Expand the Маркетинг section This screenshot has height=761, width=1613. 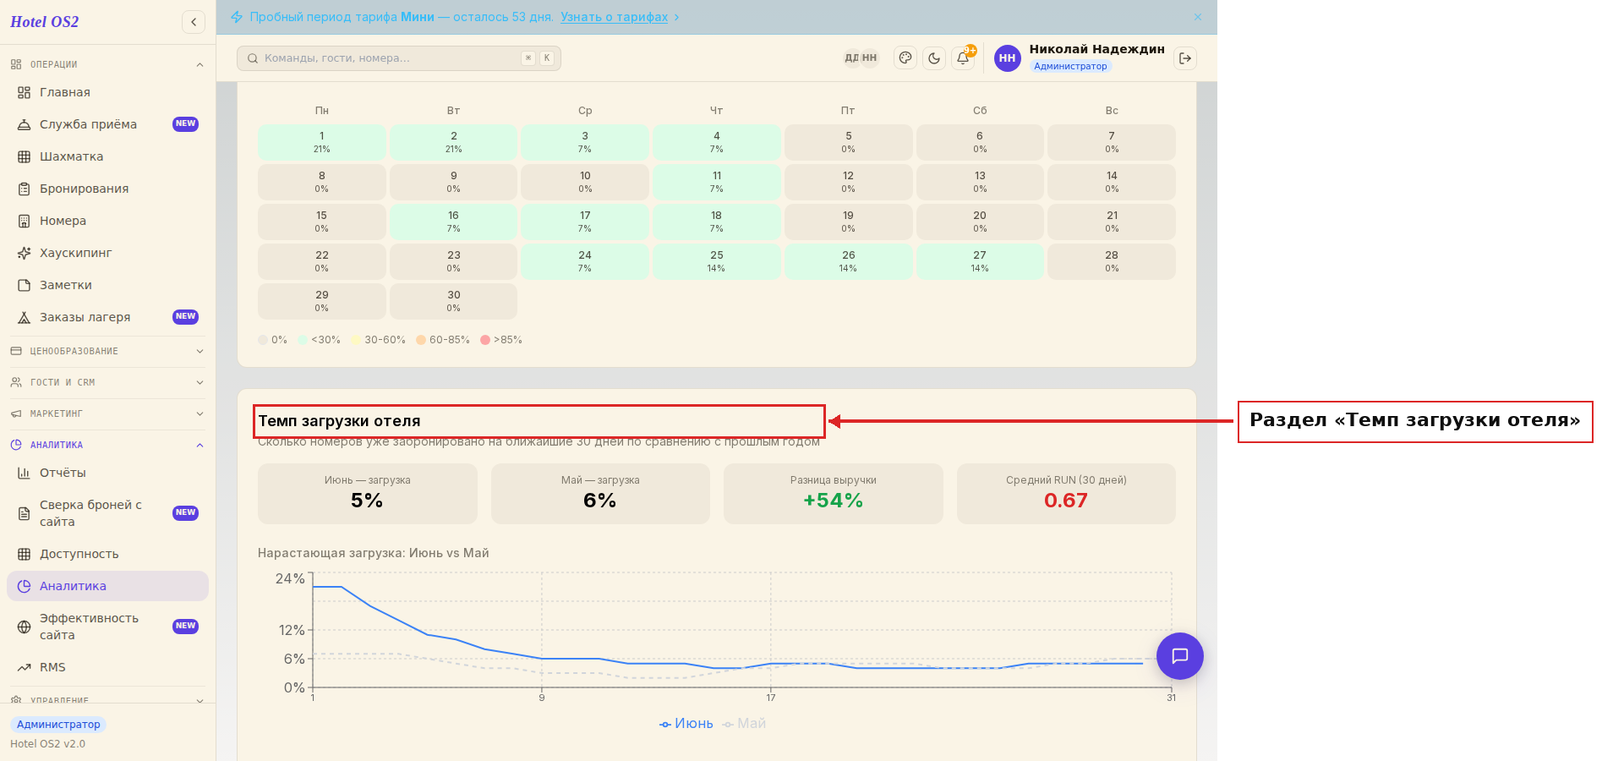click(x=107, y=413)
